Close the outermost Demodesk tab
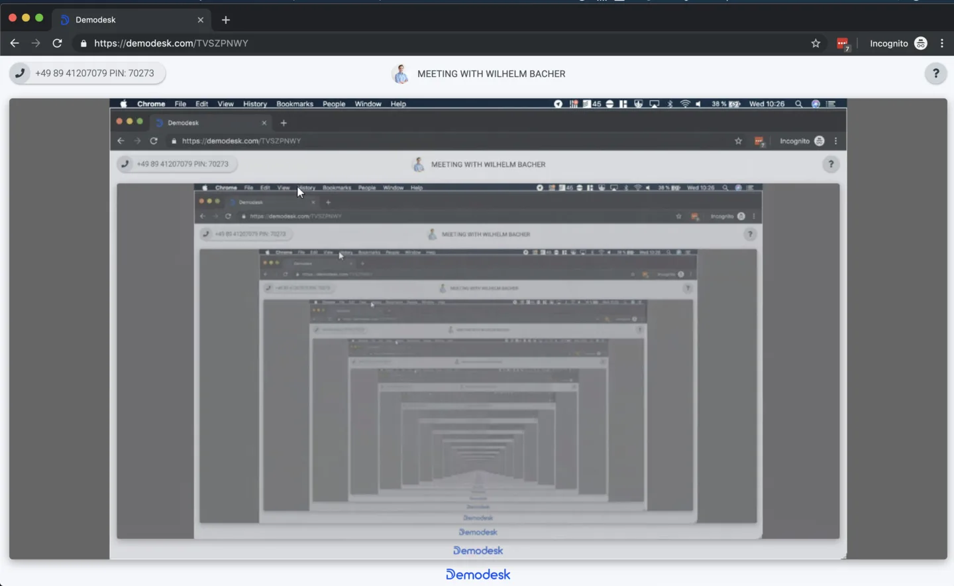 [x=201, y=20]
